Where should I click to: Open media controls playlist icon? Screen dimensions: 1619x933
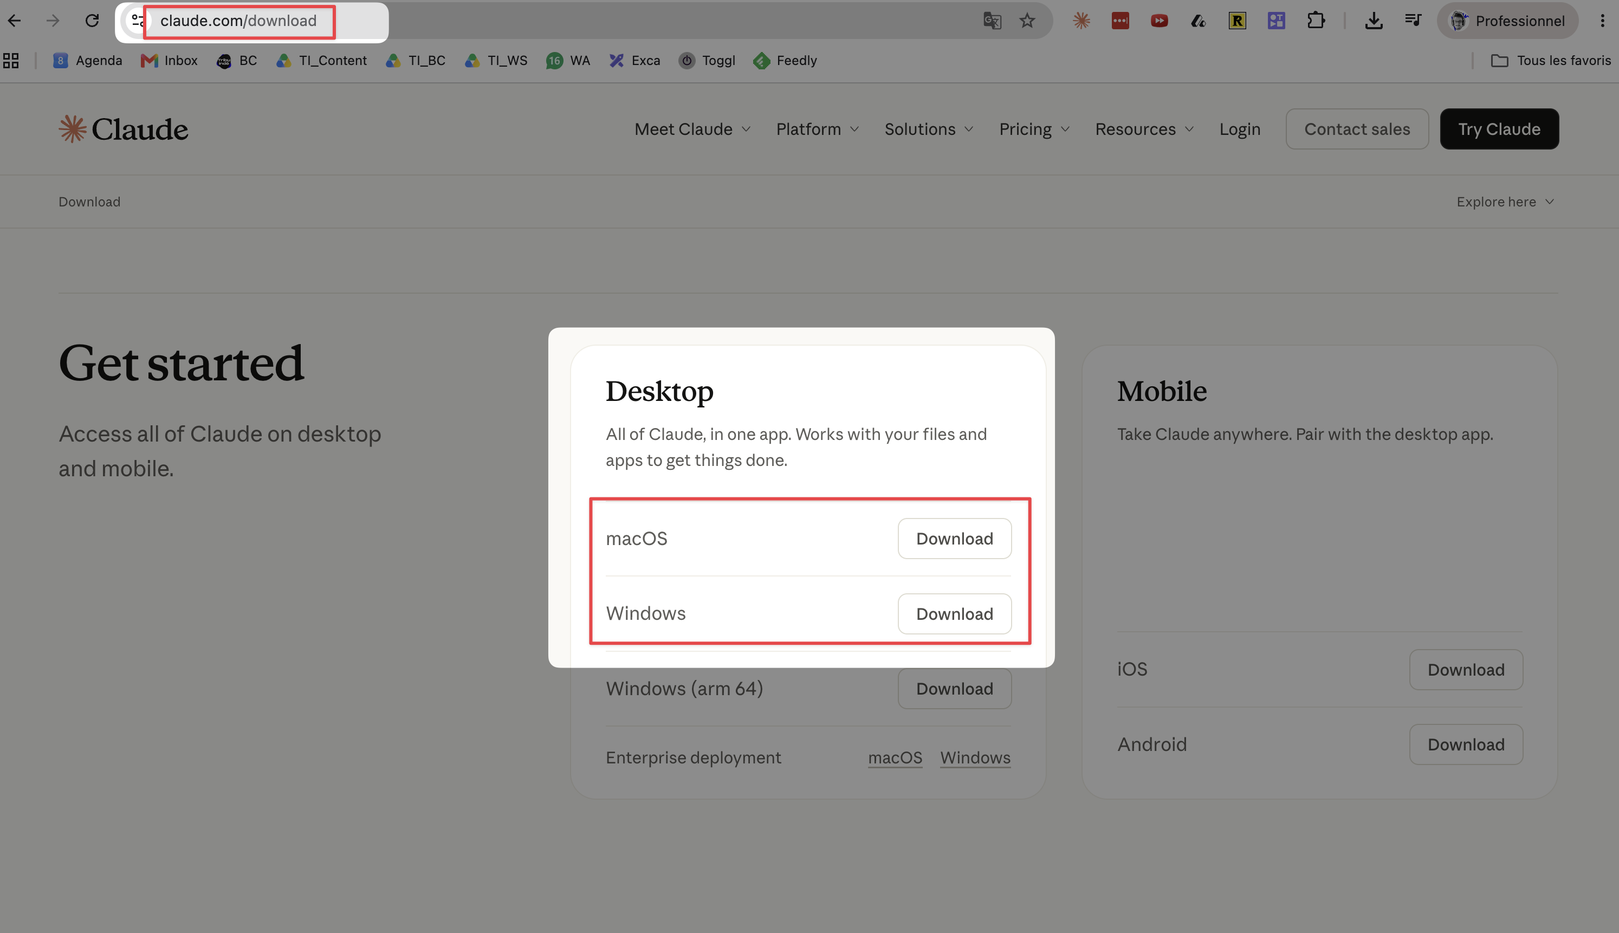[x=1413, y=21]
